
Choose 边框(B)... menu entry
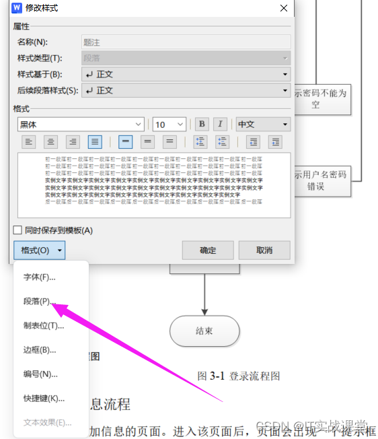[40, 350]
